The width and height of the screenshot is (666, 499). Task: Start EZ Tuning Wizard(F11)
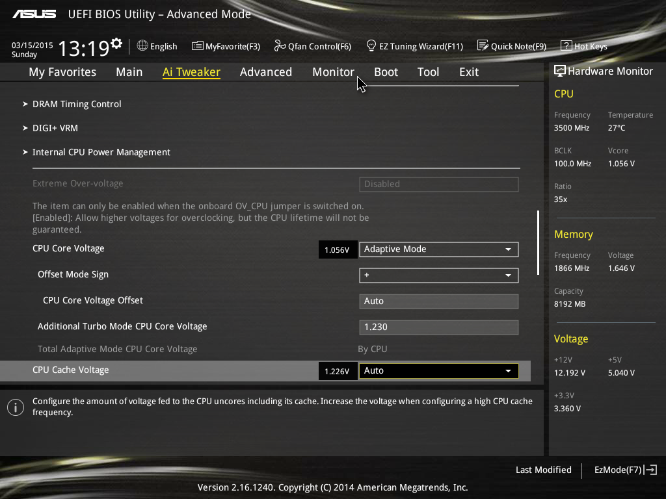pos(421,46)
